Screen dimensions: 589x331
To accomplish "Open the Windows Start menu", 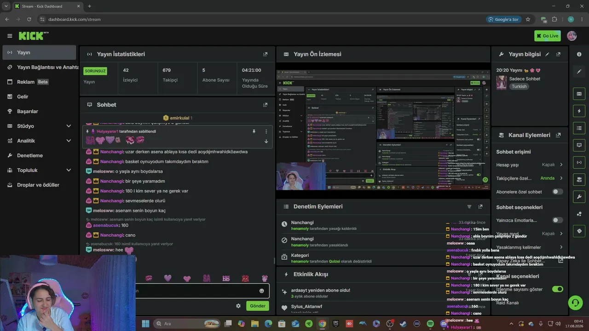I will click(x=145, y=324).
